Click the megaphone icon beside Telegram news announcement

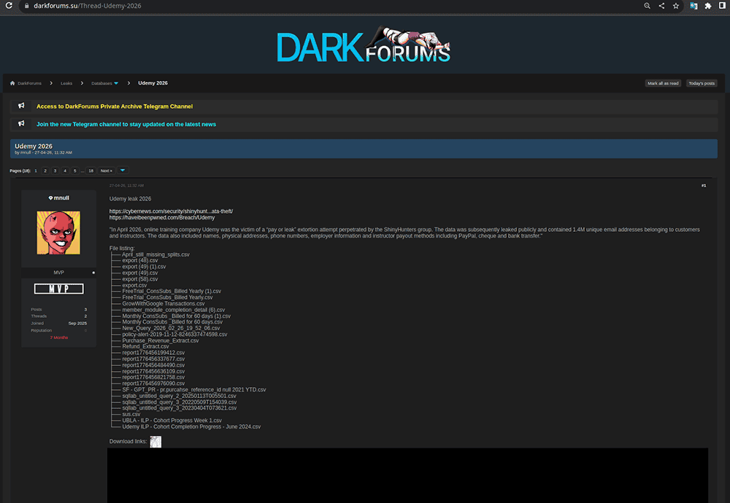coord(21,124)
